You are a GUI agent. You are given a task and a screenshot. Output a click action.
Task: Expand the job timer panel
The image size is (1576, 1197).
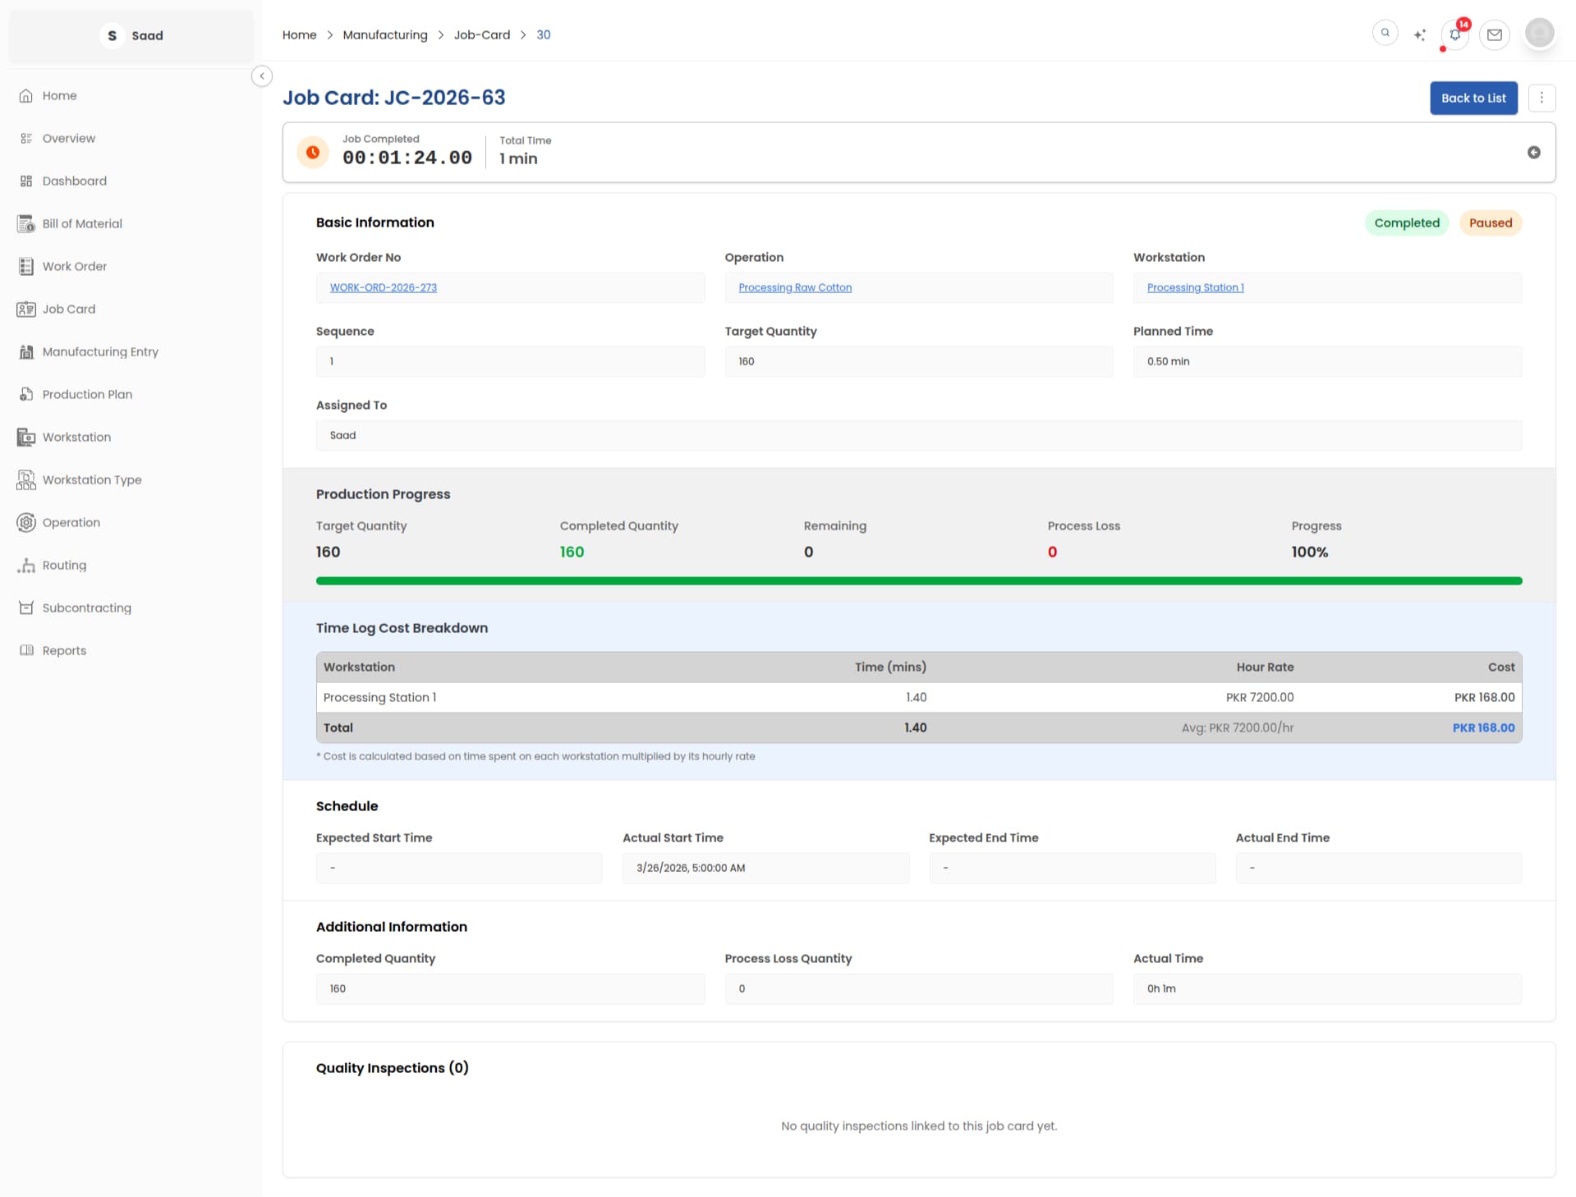1533,153
